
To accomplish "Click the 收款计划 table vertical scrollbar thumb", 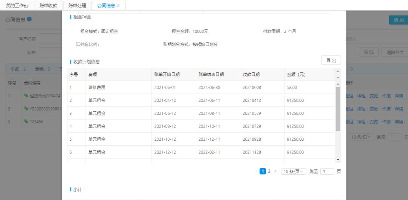I will [x=338, y=109].
